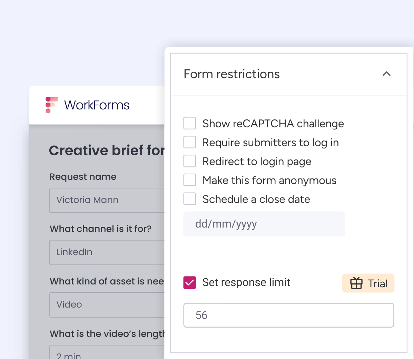Click the Request name field with Victoria Mann

click(x=107, y=200)
